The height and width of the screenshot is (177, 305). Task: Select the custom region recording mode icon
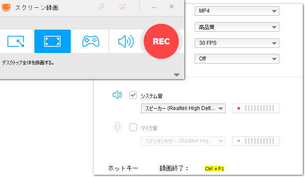[16, 41]
